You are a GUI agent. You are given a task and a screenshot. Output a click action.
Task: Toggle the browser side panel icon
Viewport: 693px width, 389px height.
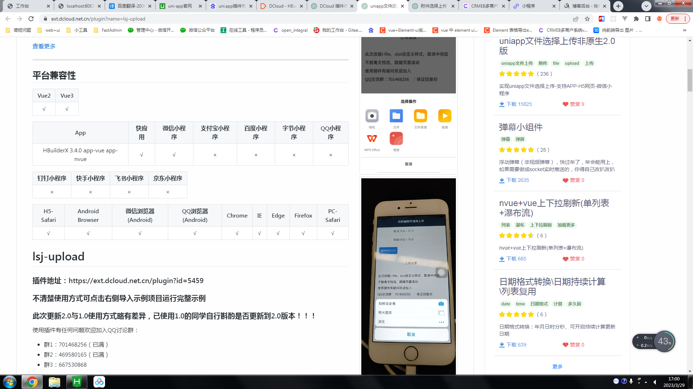coord(648,19)
